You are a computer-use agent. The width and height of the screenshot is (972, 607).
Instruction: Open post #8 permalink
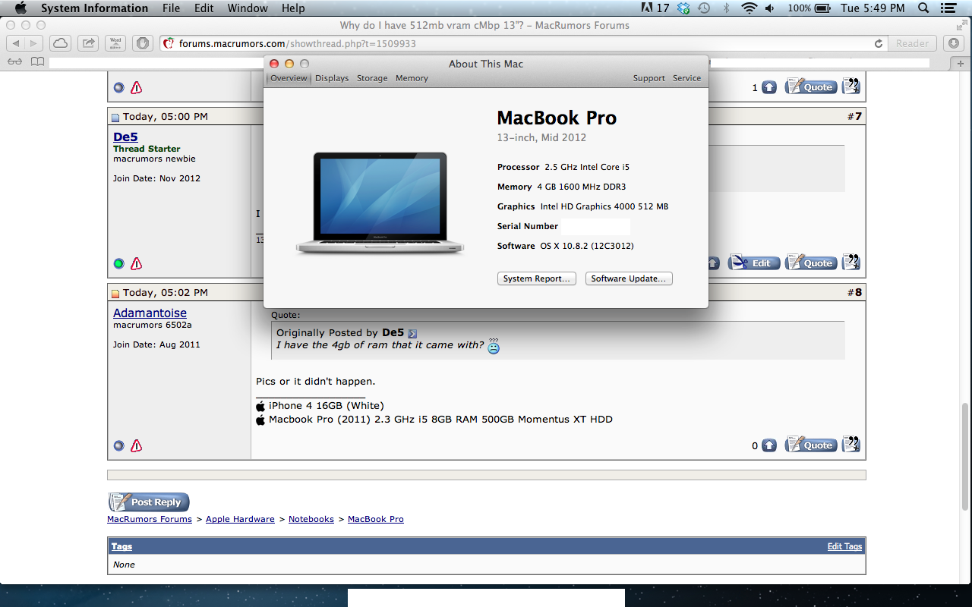[x=857, y=292]
